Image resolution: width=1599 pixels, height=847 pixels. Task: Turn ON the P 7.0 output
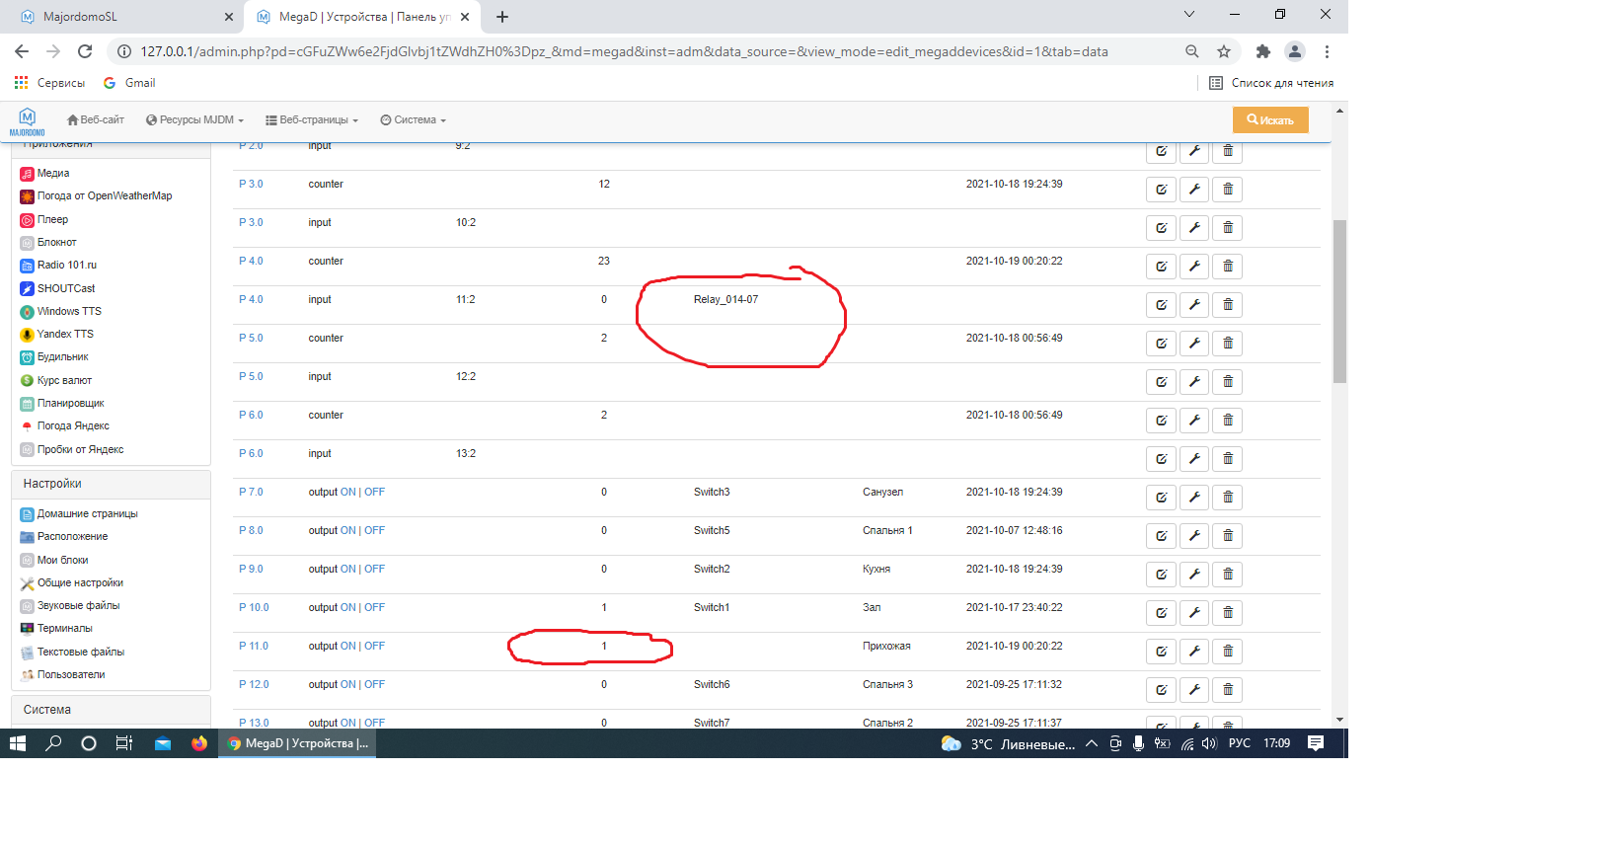(x=347, y=492)
